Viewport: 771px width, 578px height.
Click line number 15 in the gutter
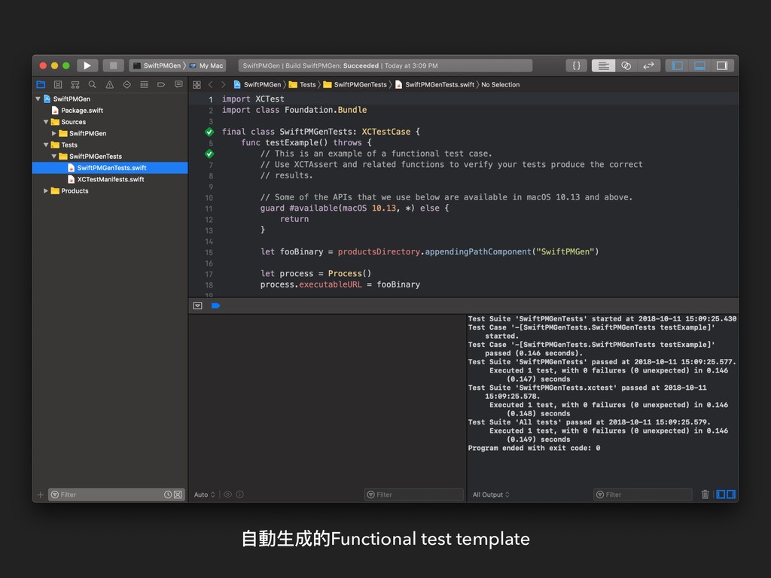209,252
